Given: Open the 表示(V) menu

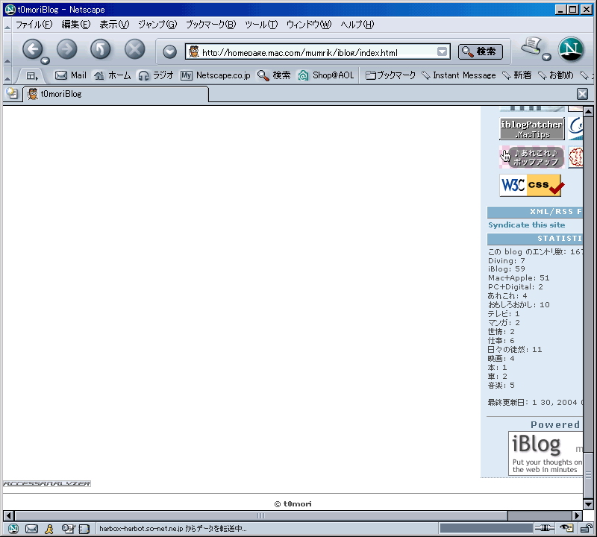Looking at the screenshot, I should coord(114,25).
